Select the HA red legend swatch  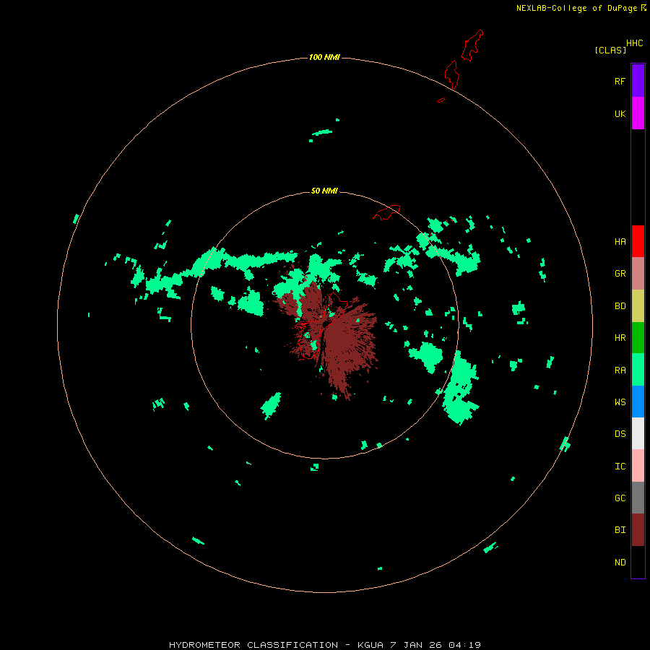638,241
